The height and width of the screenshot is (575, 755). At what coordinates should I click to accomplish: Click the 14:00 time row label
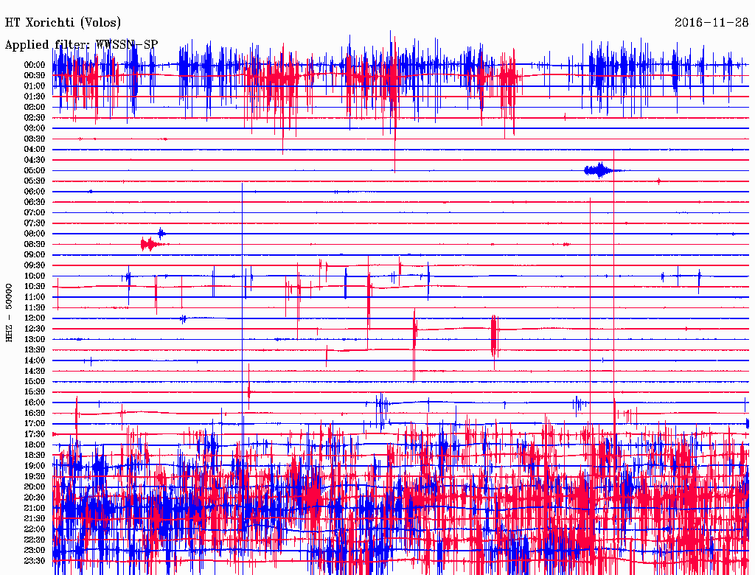click(x=35, y=360)
